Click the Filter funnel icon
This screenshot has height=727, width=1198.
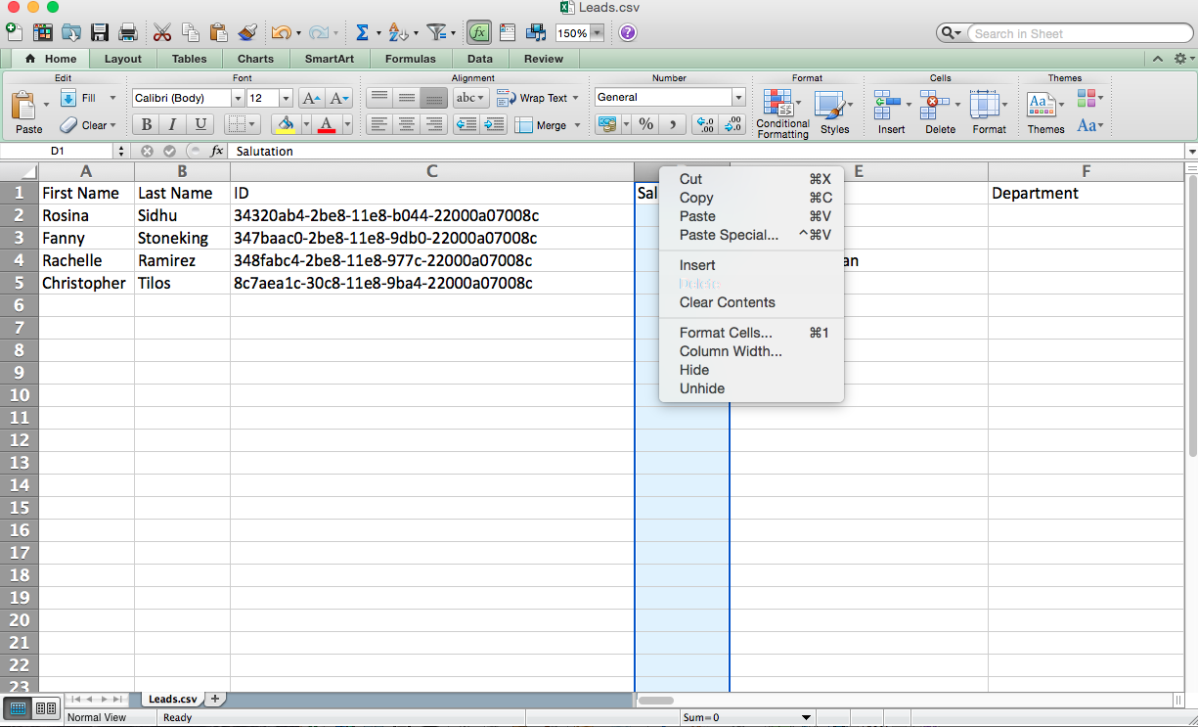pos(437,32)
